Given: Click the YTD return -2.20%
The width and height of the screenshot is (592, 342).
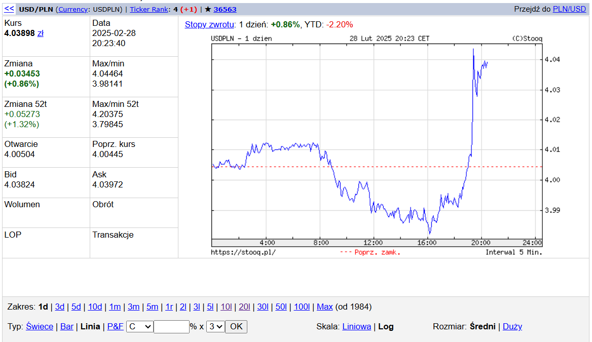Looking at the screenshot, I should [340, 24].
